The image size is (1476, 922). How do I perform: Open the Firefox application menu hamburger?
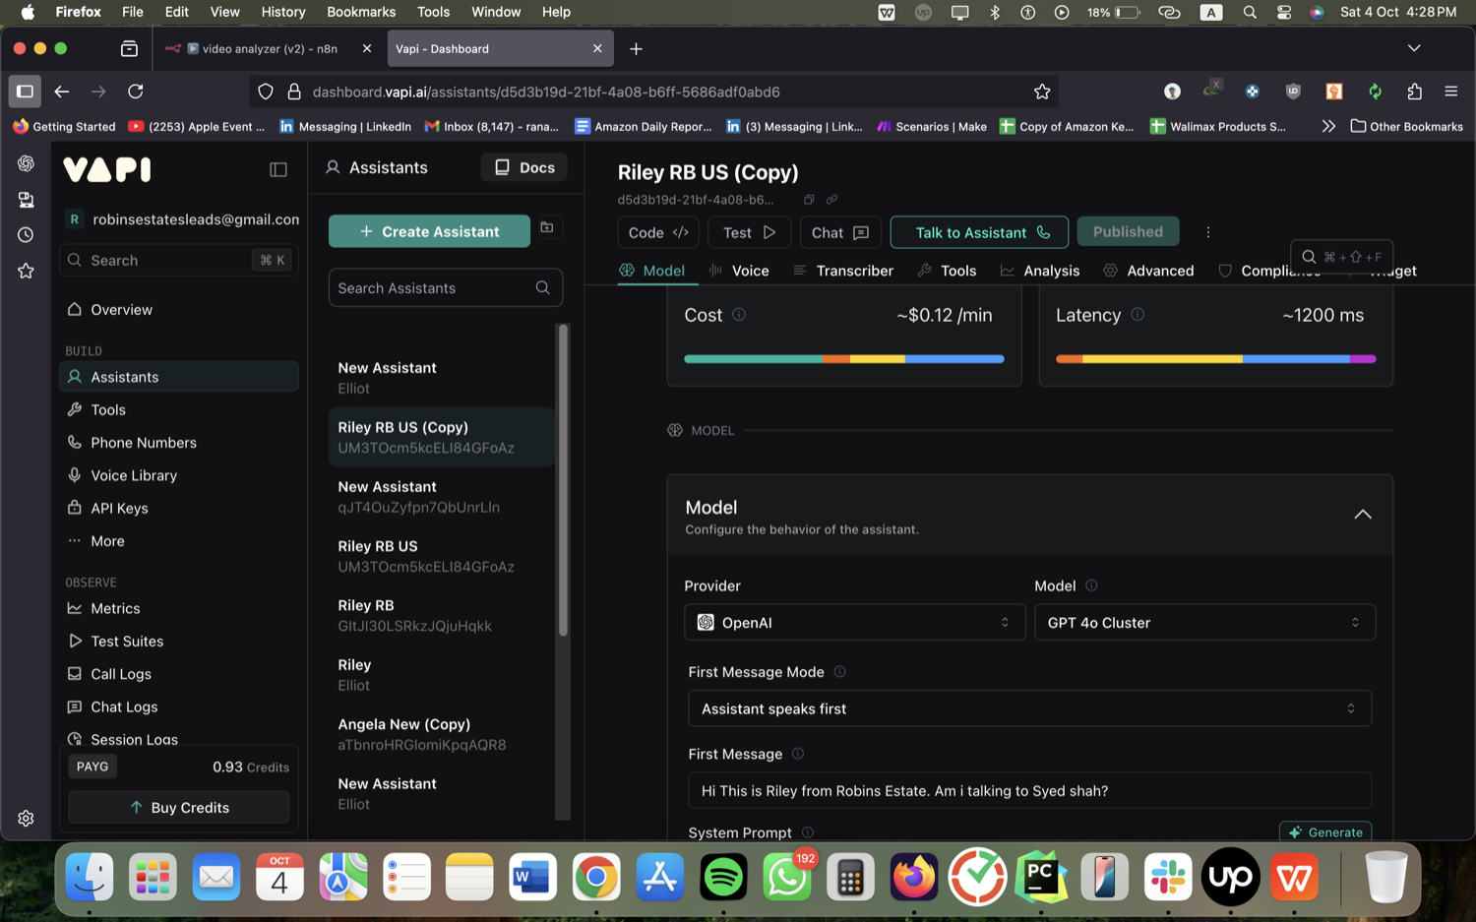[1450, 92]
